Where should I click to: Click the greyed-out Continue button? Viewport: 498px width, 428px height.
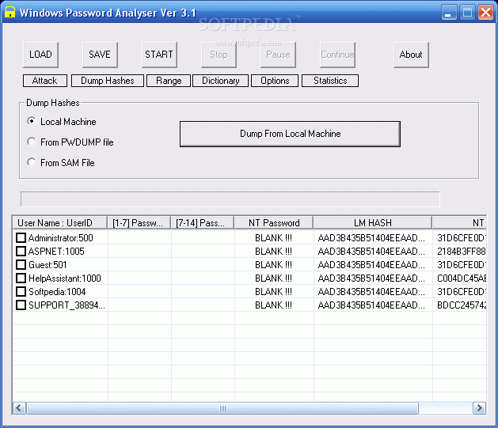click(337, 55)
